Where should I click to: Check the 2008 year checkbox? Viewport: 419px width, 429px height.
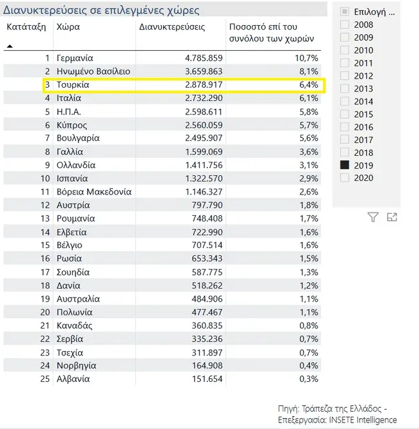345,24
